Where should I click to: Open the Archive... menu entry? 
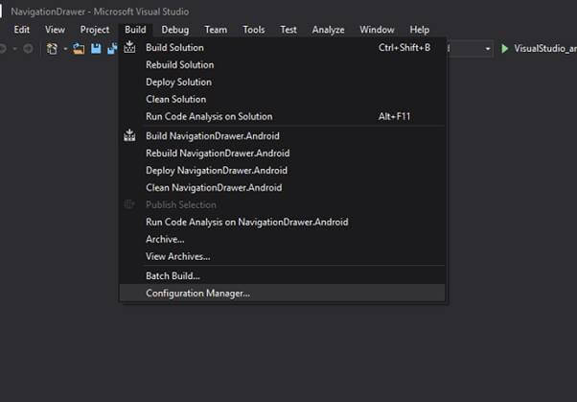tap(282, 239)
